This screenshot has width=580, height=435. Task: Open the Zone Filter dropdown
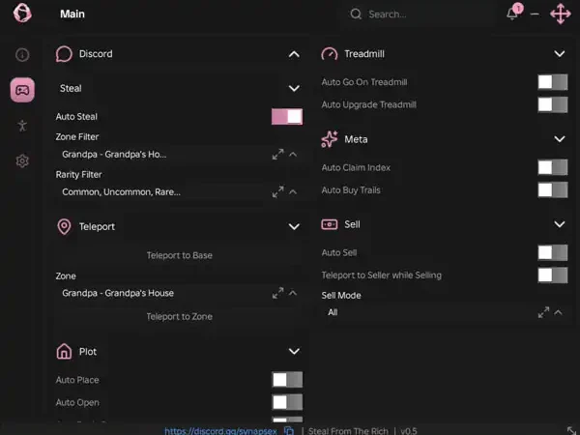(x=293, y=155)
